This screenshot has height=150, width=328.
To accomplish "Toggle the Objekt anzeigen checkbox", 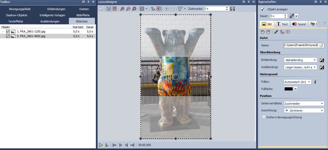I will point(263,9).
